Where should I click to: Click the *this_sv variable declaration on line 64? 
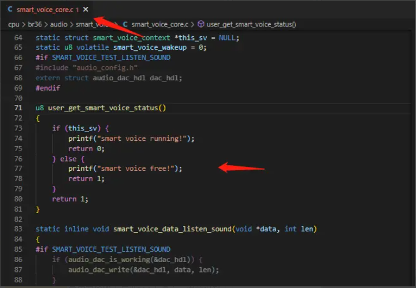(191, 38)
